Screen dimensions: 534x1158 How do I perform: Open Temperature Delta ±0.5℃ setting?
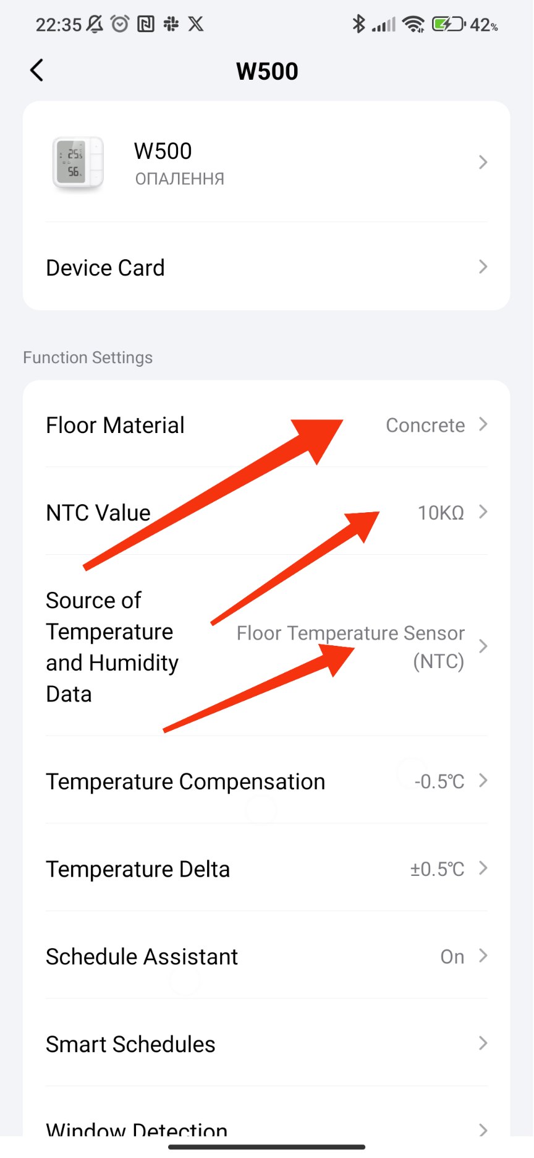(x=437, y=869)
